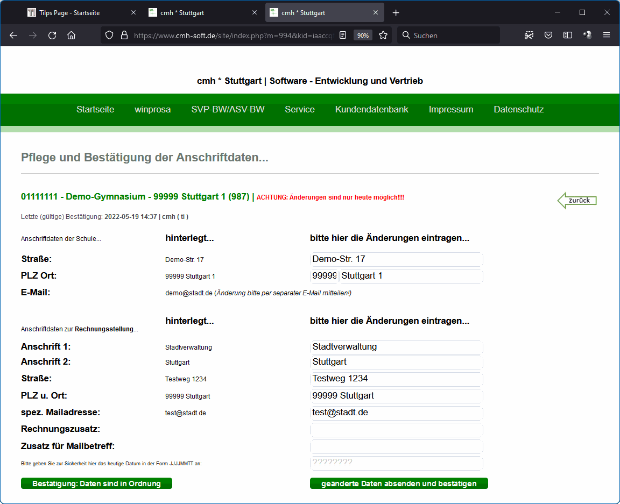The width and height of the screenshot is (620, 504).
Task: Open the Impressum page link
Action: [x=451, y=110]
